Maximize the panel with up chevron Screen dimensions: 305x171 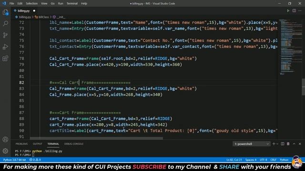pyautogui.click(x=294, y=144)
